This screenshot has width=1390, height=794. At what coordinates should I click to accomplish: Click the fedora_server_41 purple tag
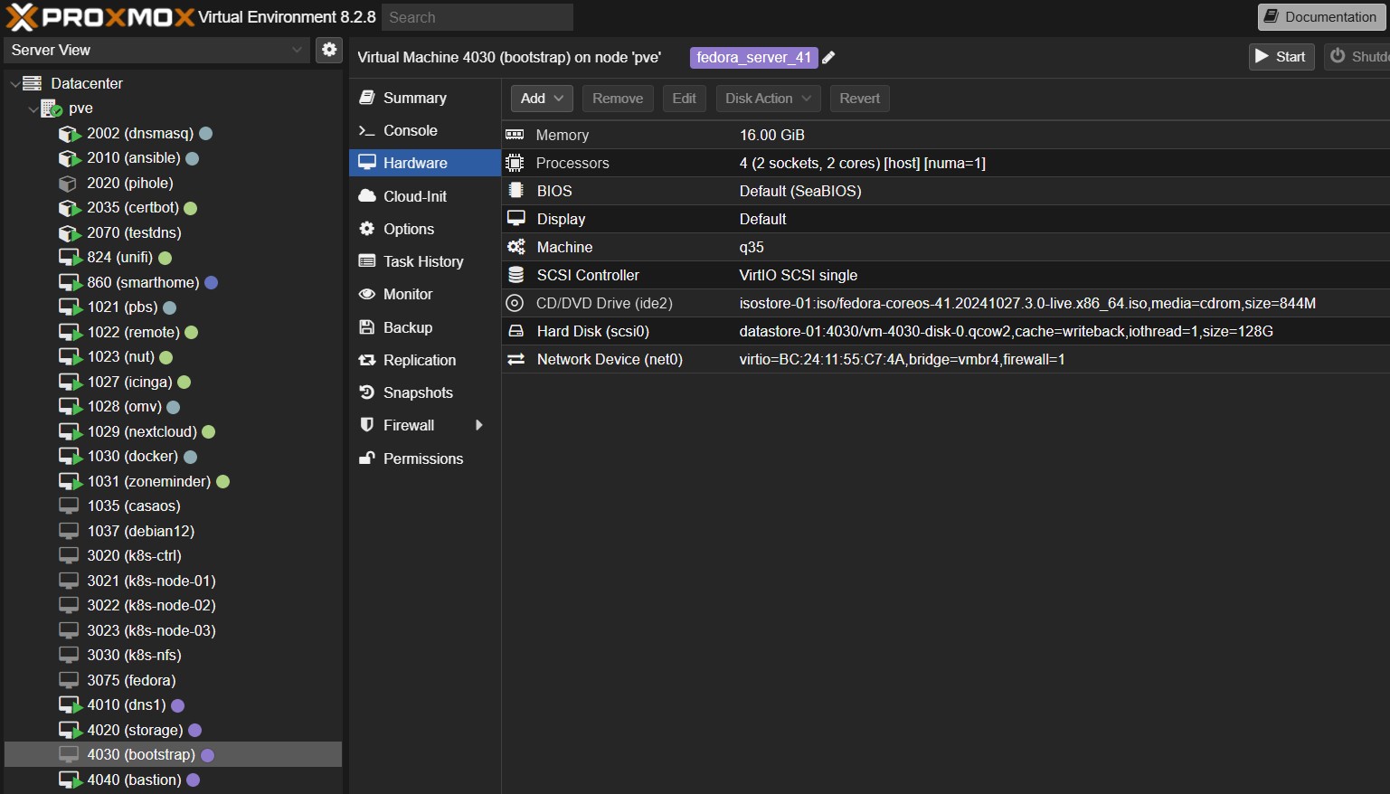click(753, 58)
